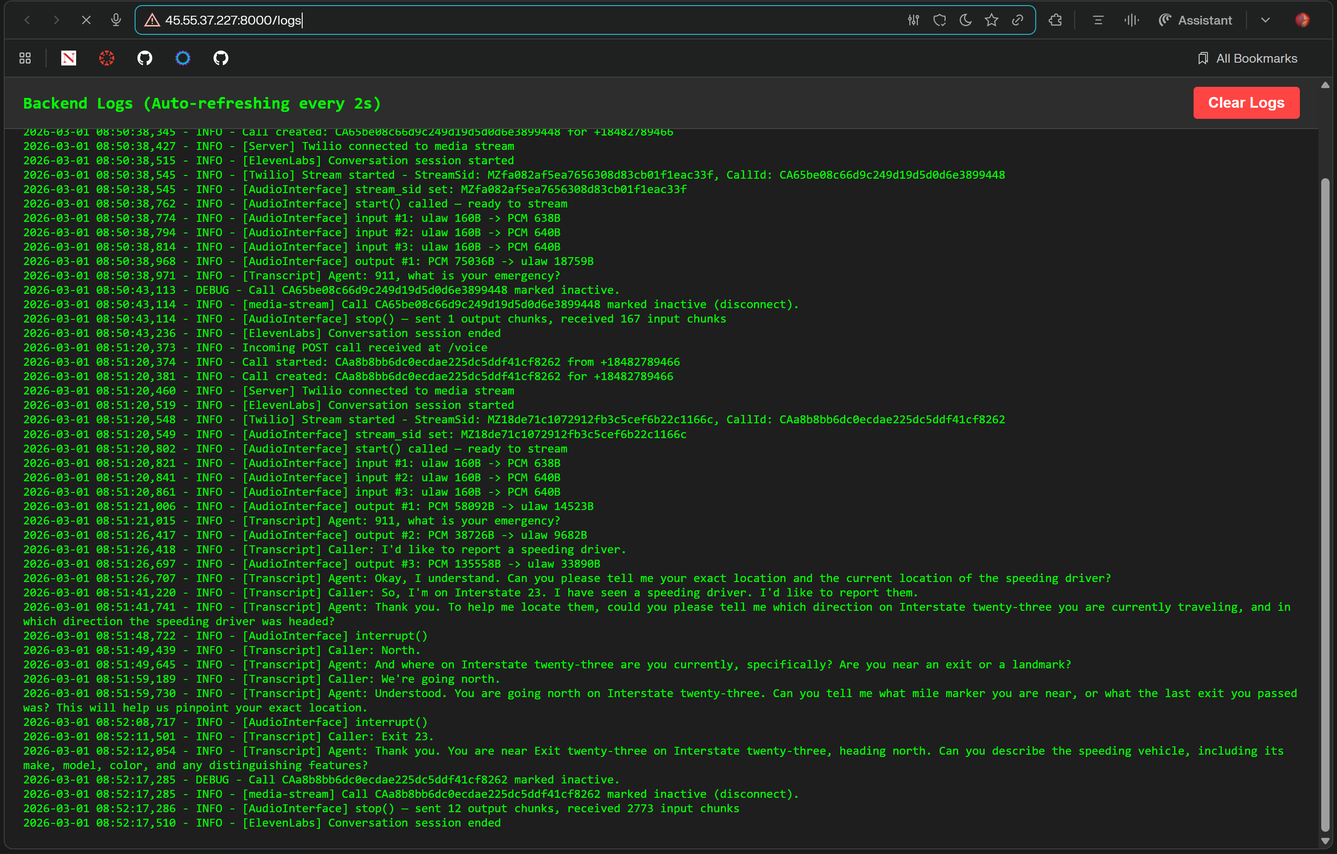The height and width of the screenshot is (854, 1337).
Task: Copy page link with chain icon
Action: pos(1017,20)
